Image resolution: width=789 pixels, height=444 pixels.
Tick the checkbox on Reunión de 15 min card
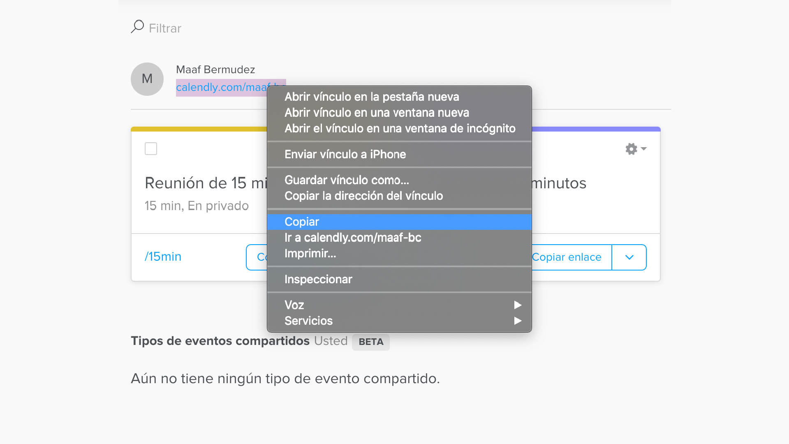pyautogui.click(x=151, y=148)
